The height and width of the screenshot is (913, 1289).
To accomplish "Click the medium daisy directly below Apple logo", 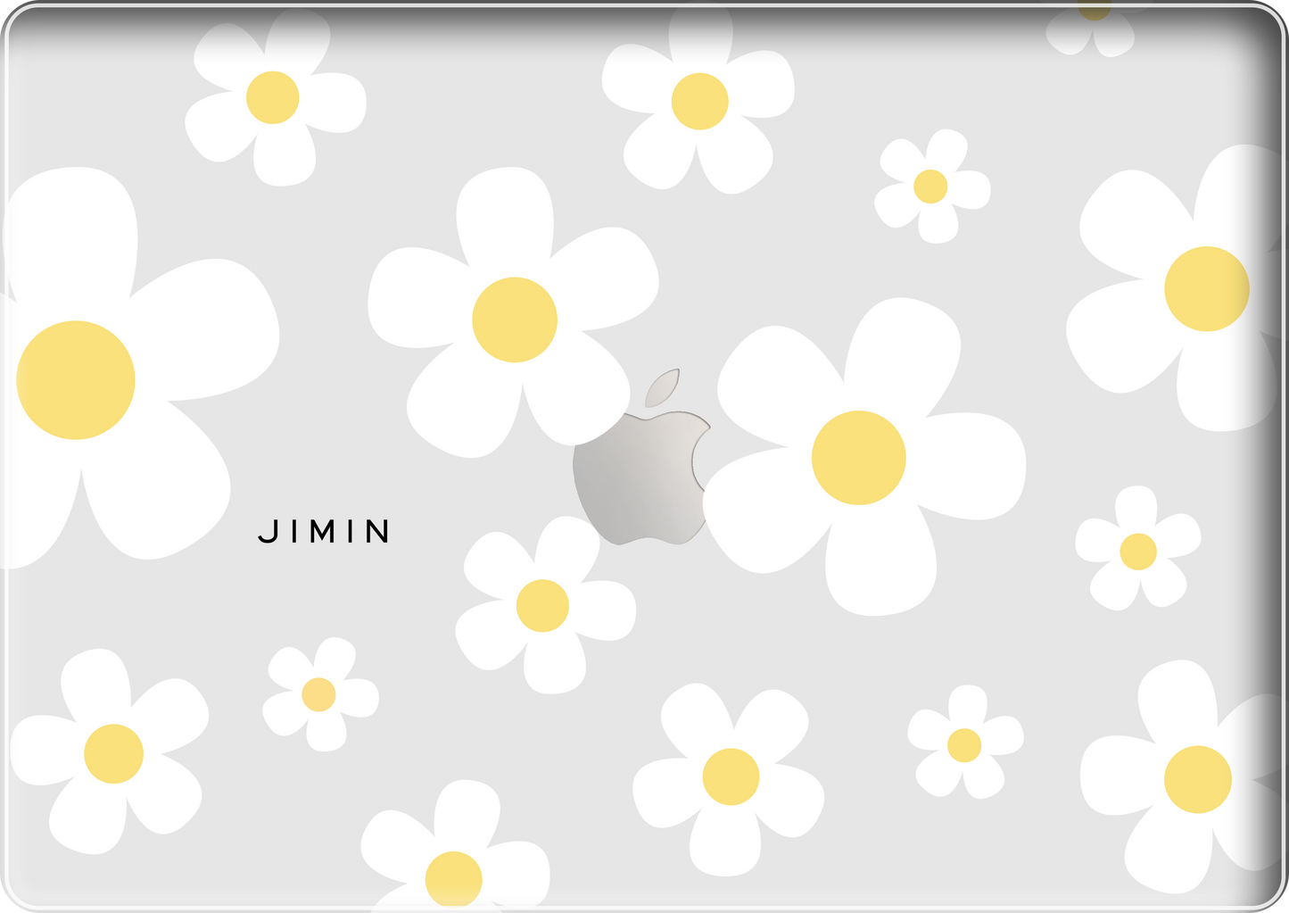I will click(x=542, y=606).
